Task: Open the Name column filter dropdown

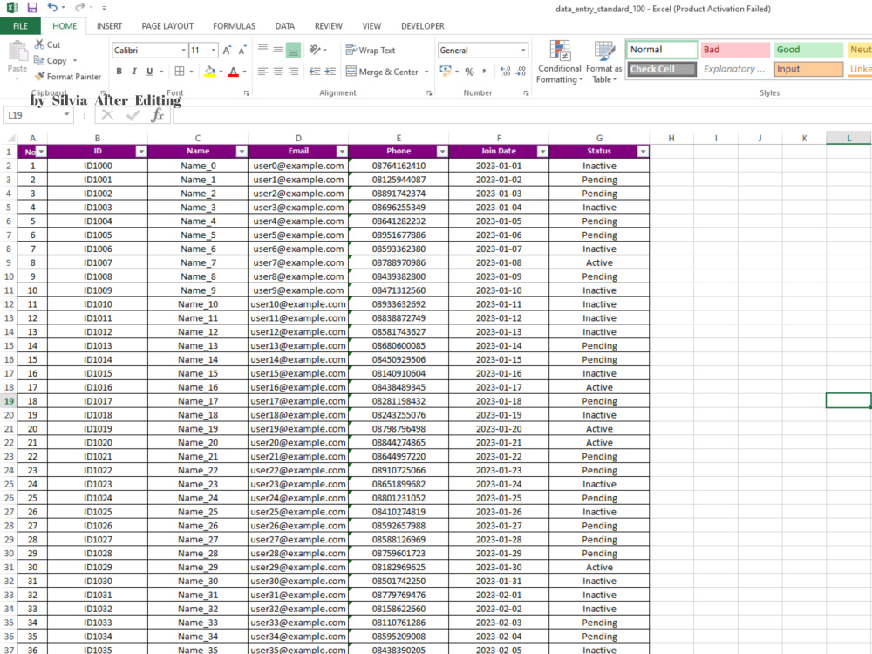Action: click(x=242, y=151)
